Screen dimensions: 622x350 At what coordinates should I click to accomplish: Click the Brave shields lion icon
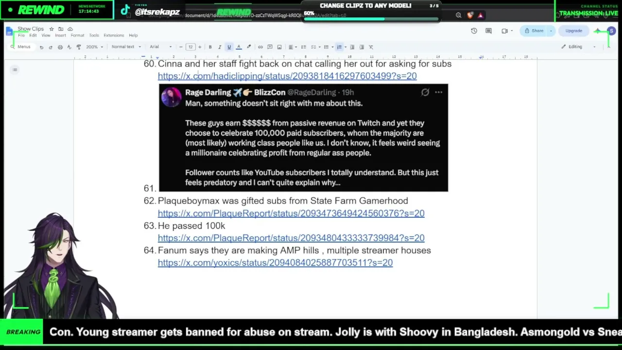tap(470, 16)
